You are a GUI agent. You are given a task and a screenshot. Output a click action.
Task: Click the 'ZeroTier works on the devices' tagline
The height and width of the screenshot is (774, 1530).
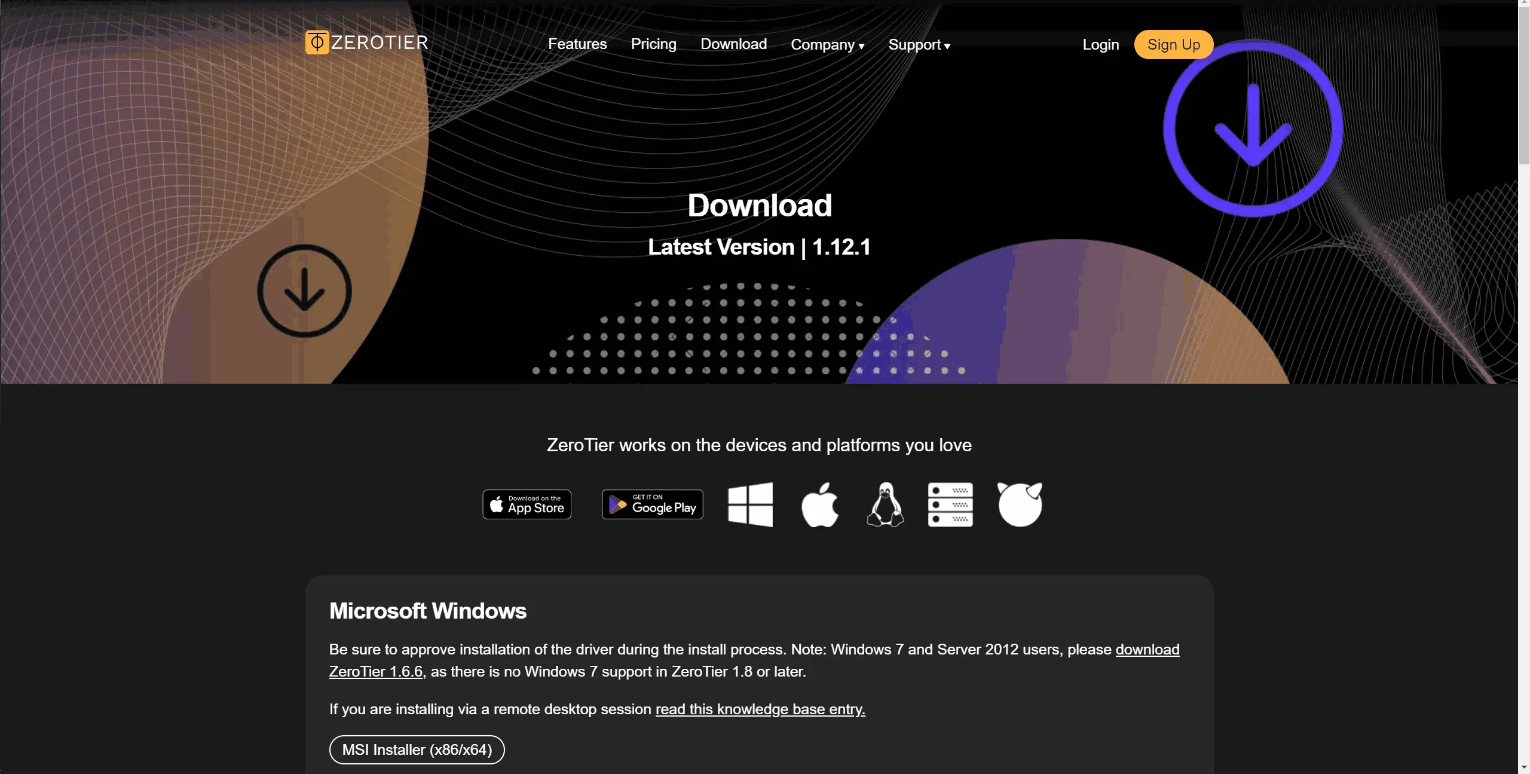coord(759,445)
